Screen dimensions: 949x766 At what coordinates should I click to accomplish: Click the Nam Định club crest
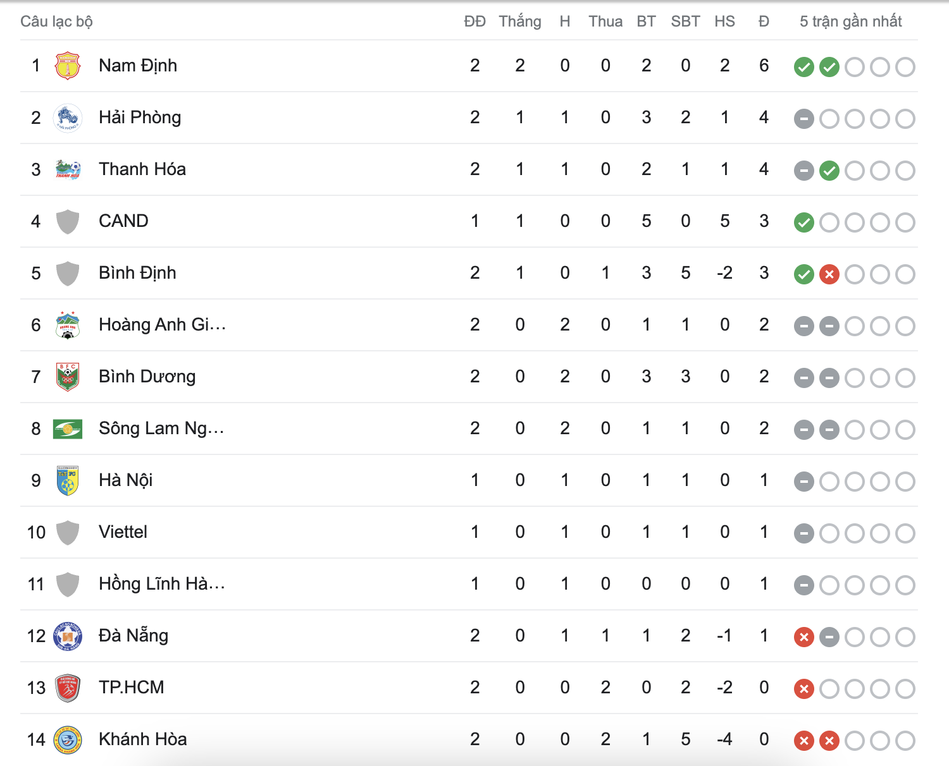pos(67,65)
